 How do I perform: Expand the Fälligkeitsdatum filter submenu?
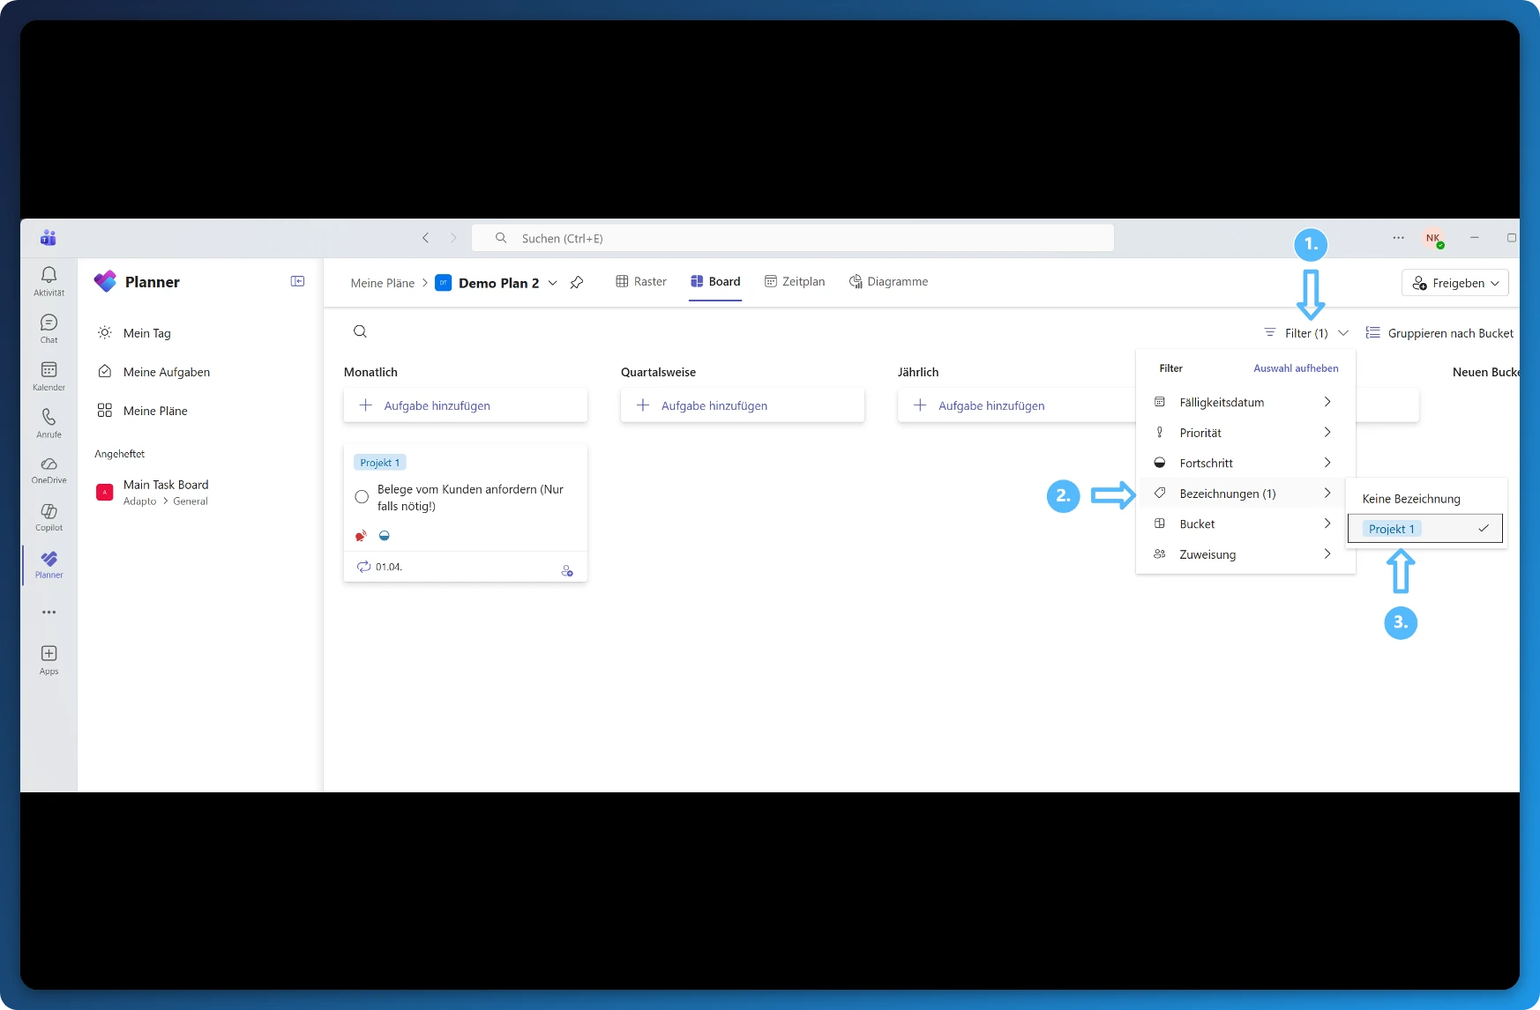(x=1245, y=402)
